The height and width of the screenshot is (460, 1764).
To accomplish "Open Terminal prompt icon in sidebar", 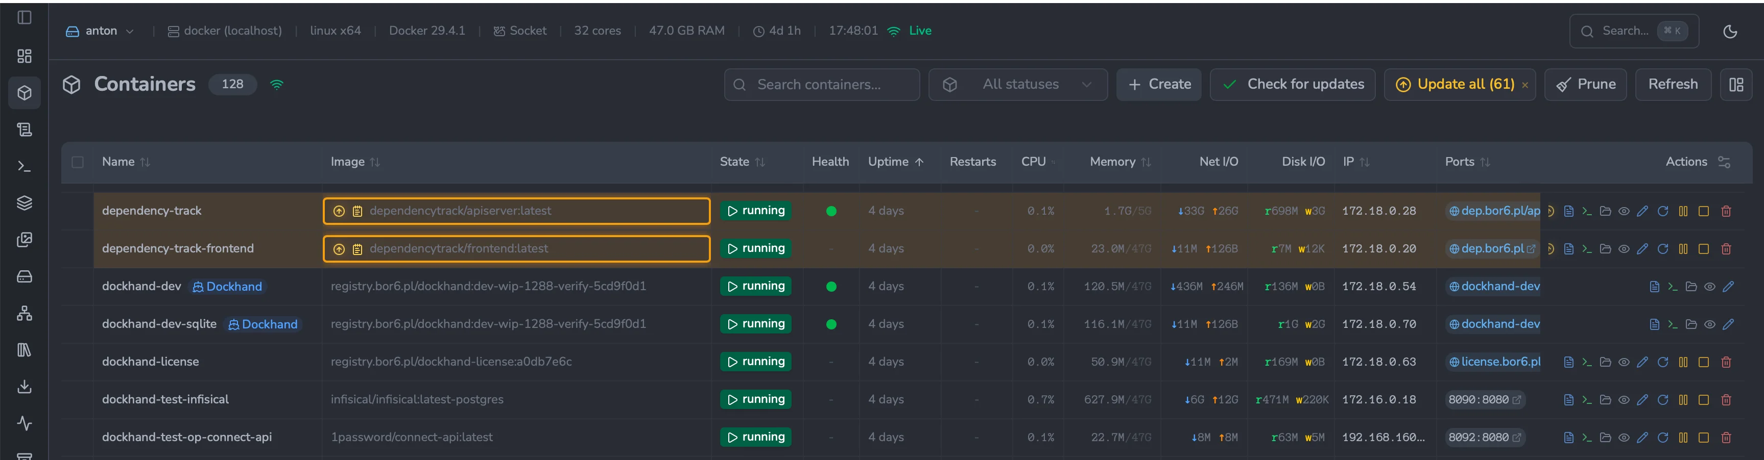I will coord(24,166).
